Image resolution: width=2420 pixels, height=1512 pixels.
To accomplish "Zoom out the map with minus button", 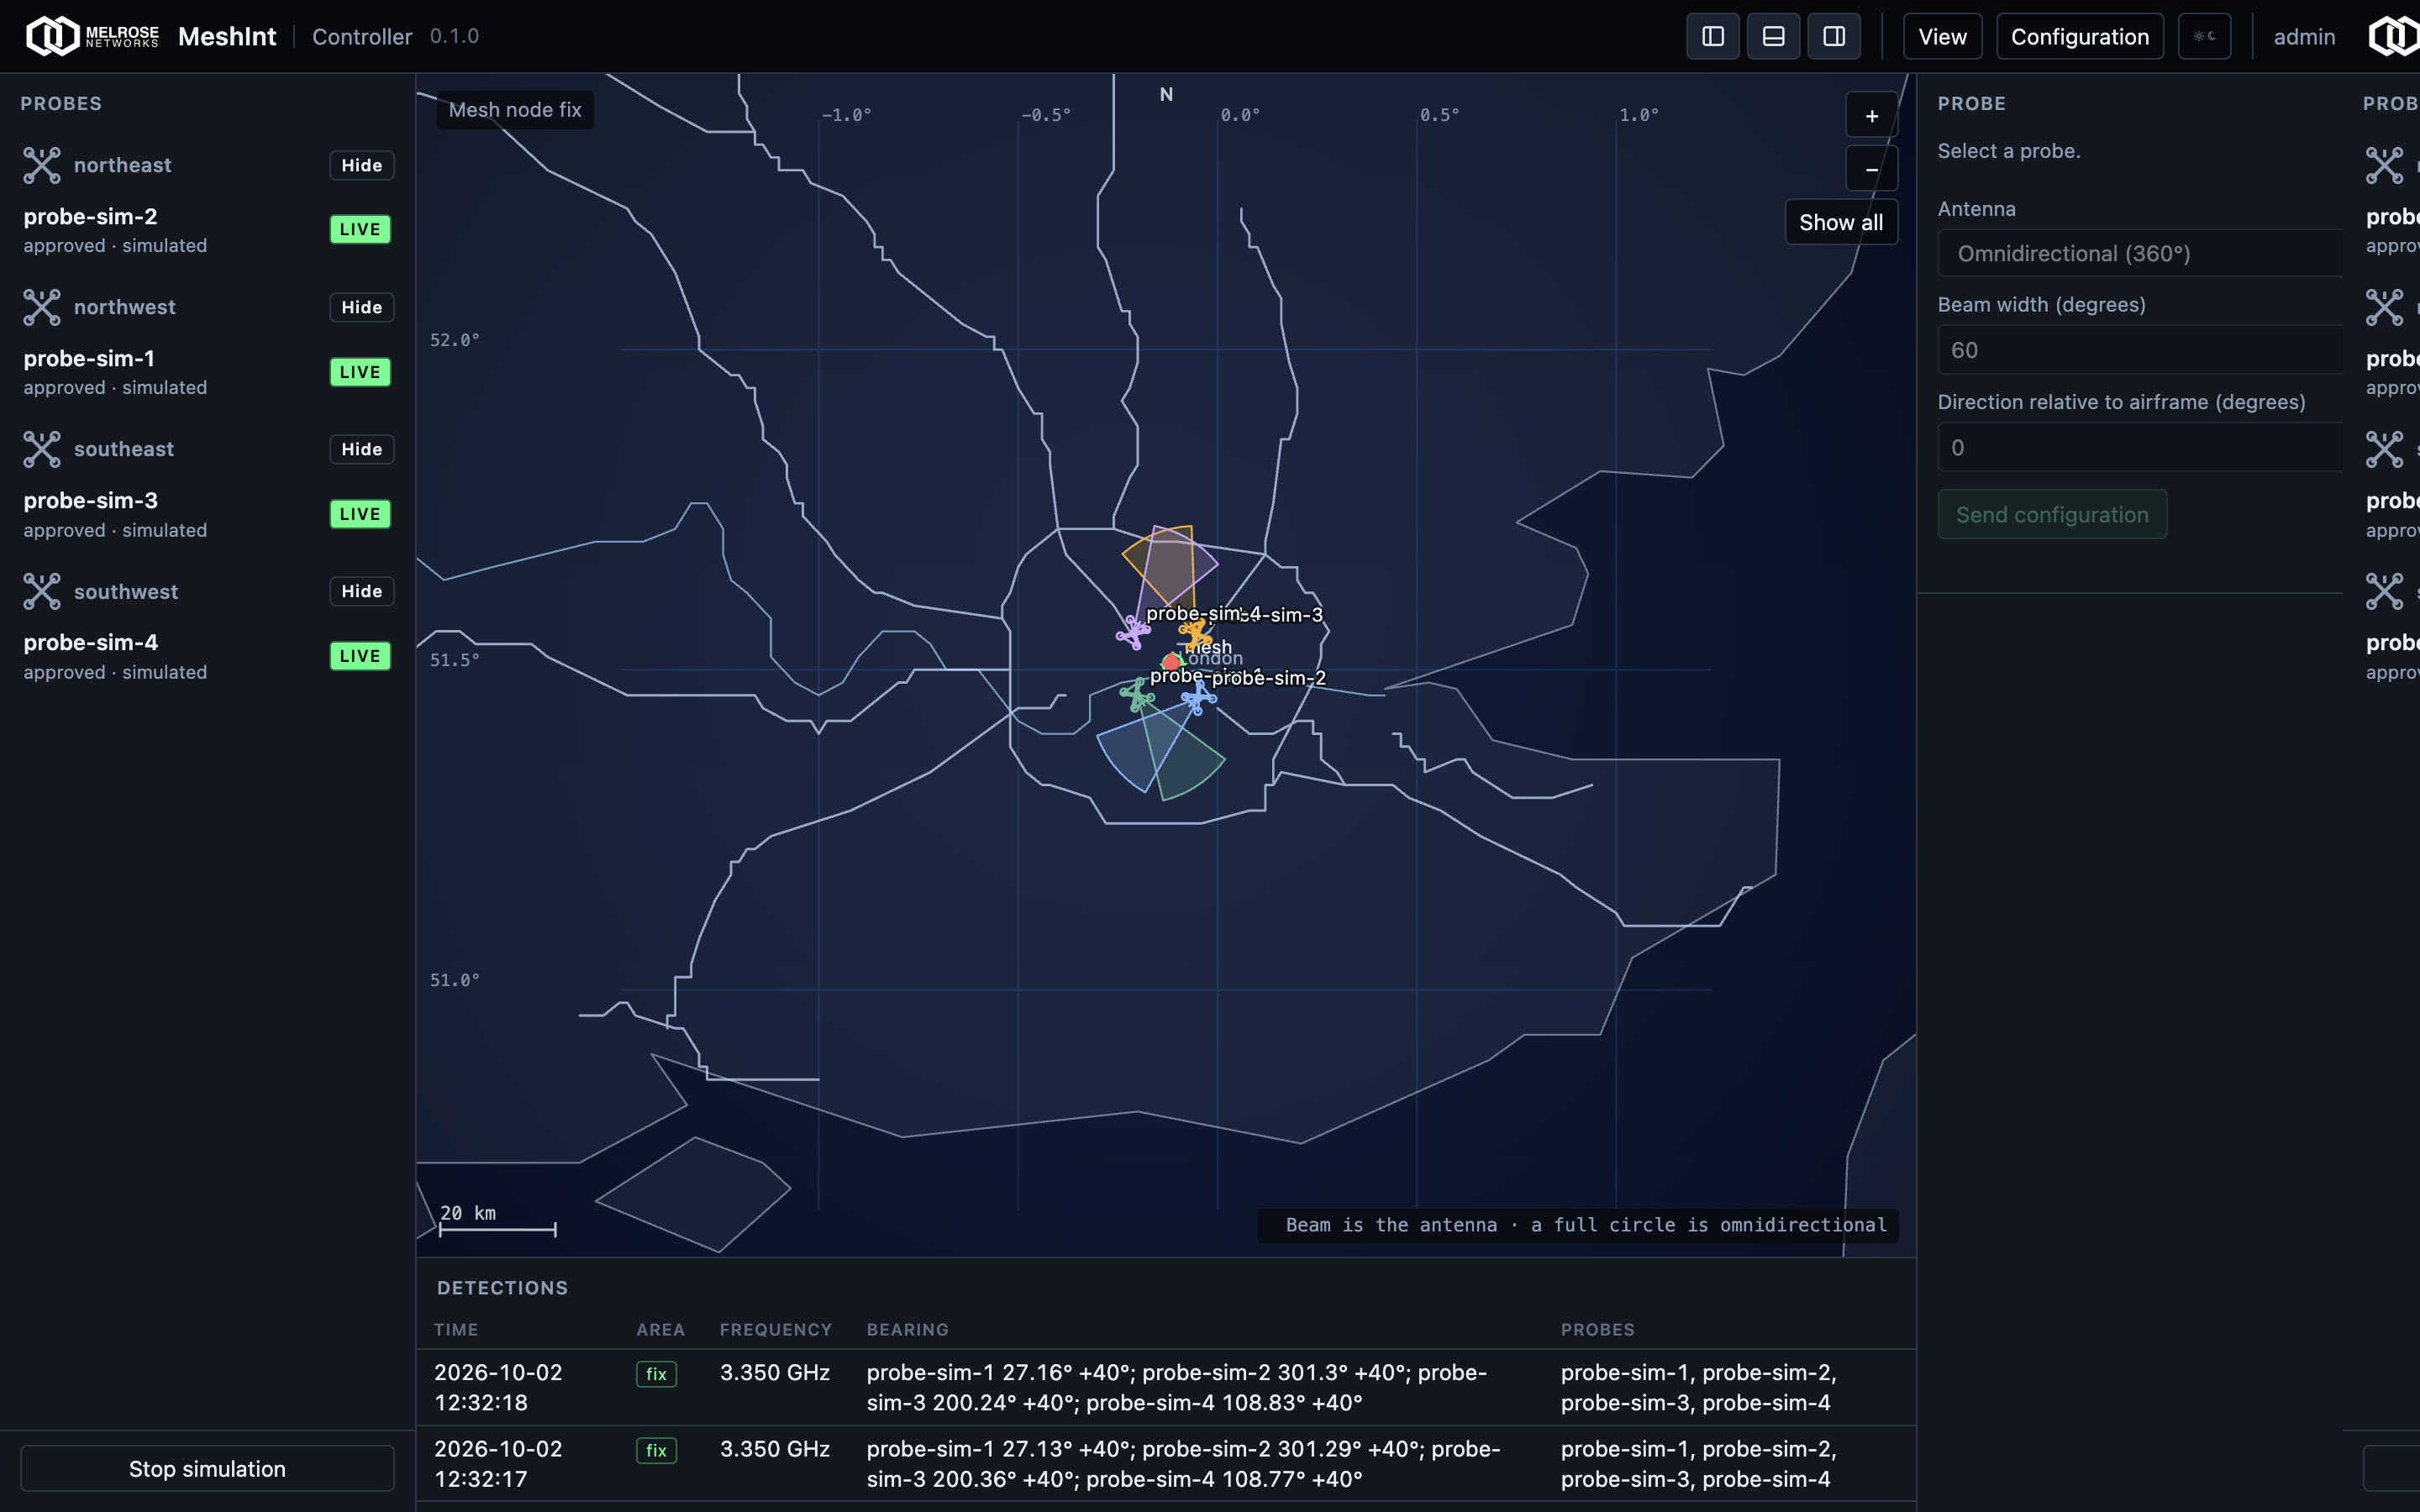I will pyautogui.click(x=1871, y=169).
